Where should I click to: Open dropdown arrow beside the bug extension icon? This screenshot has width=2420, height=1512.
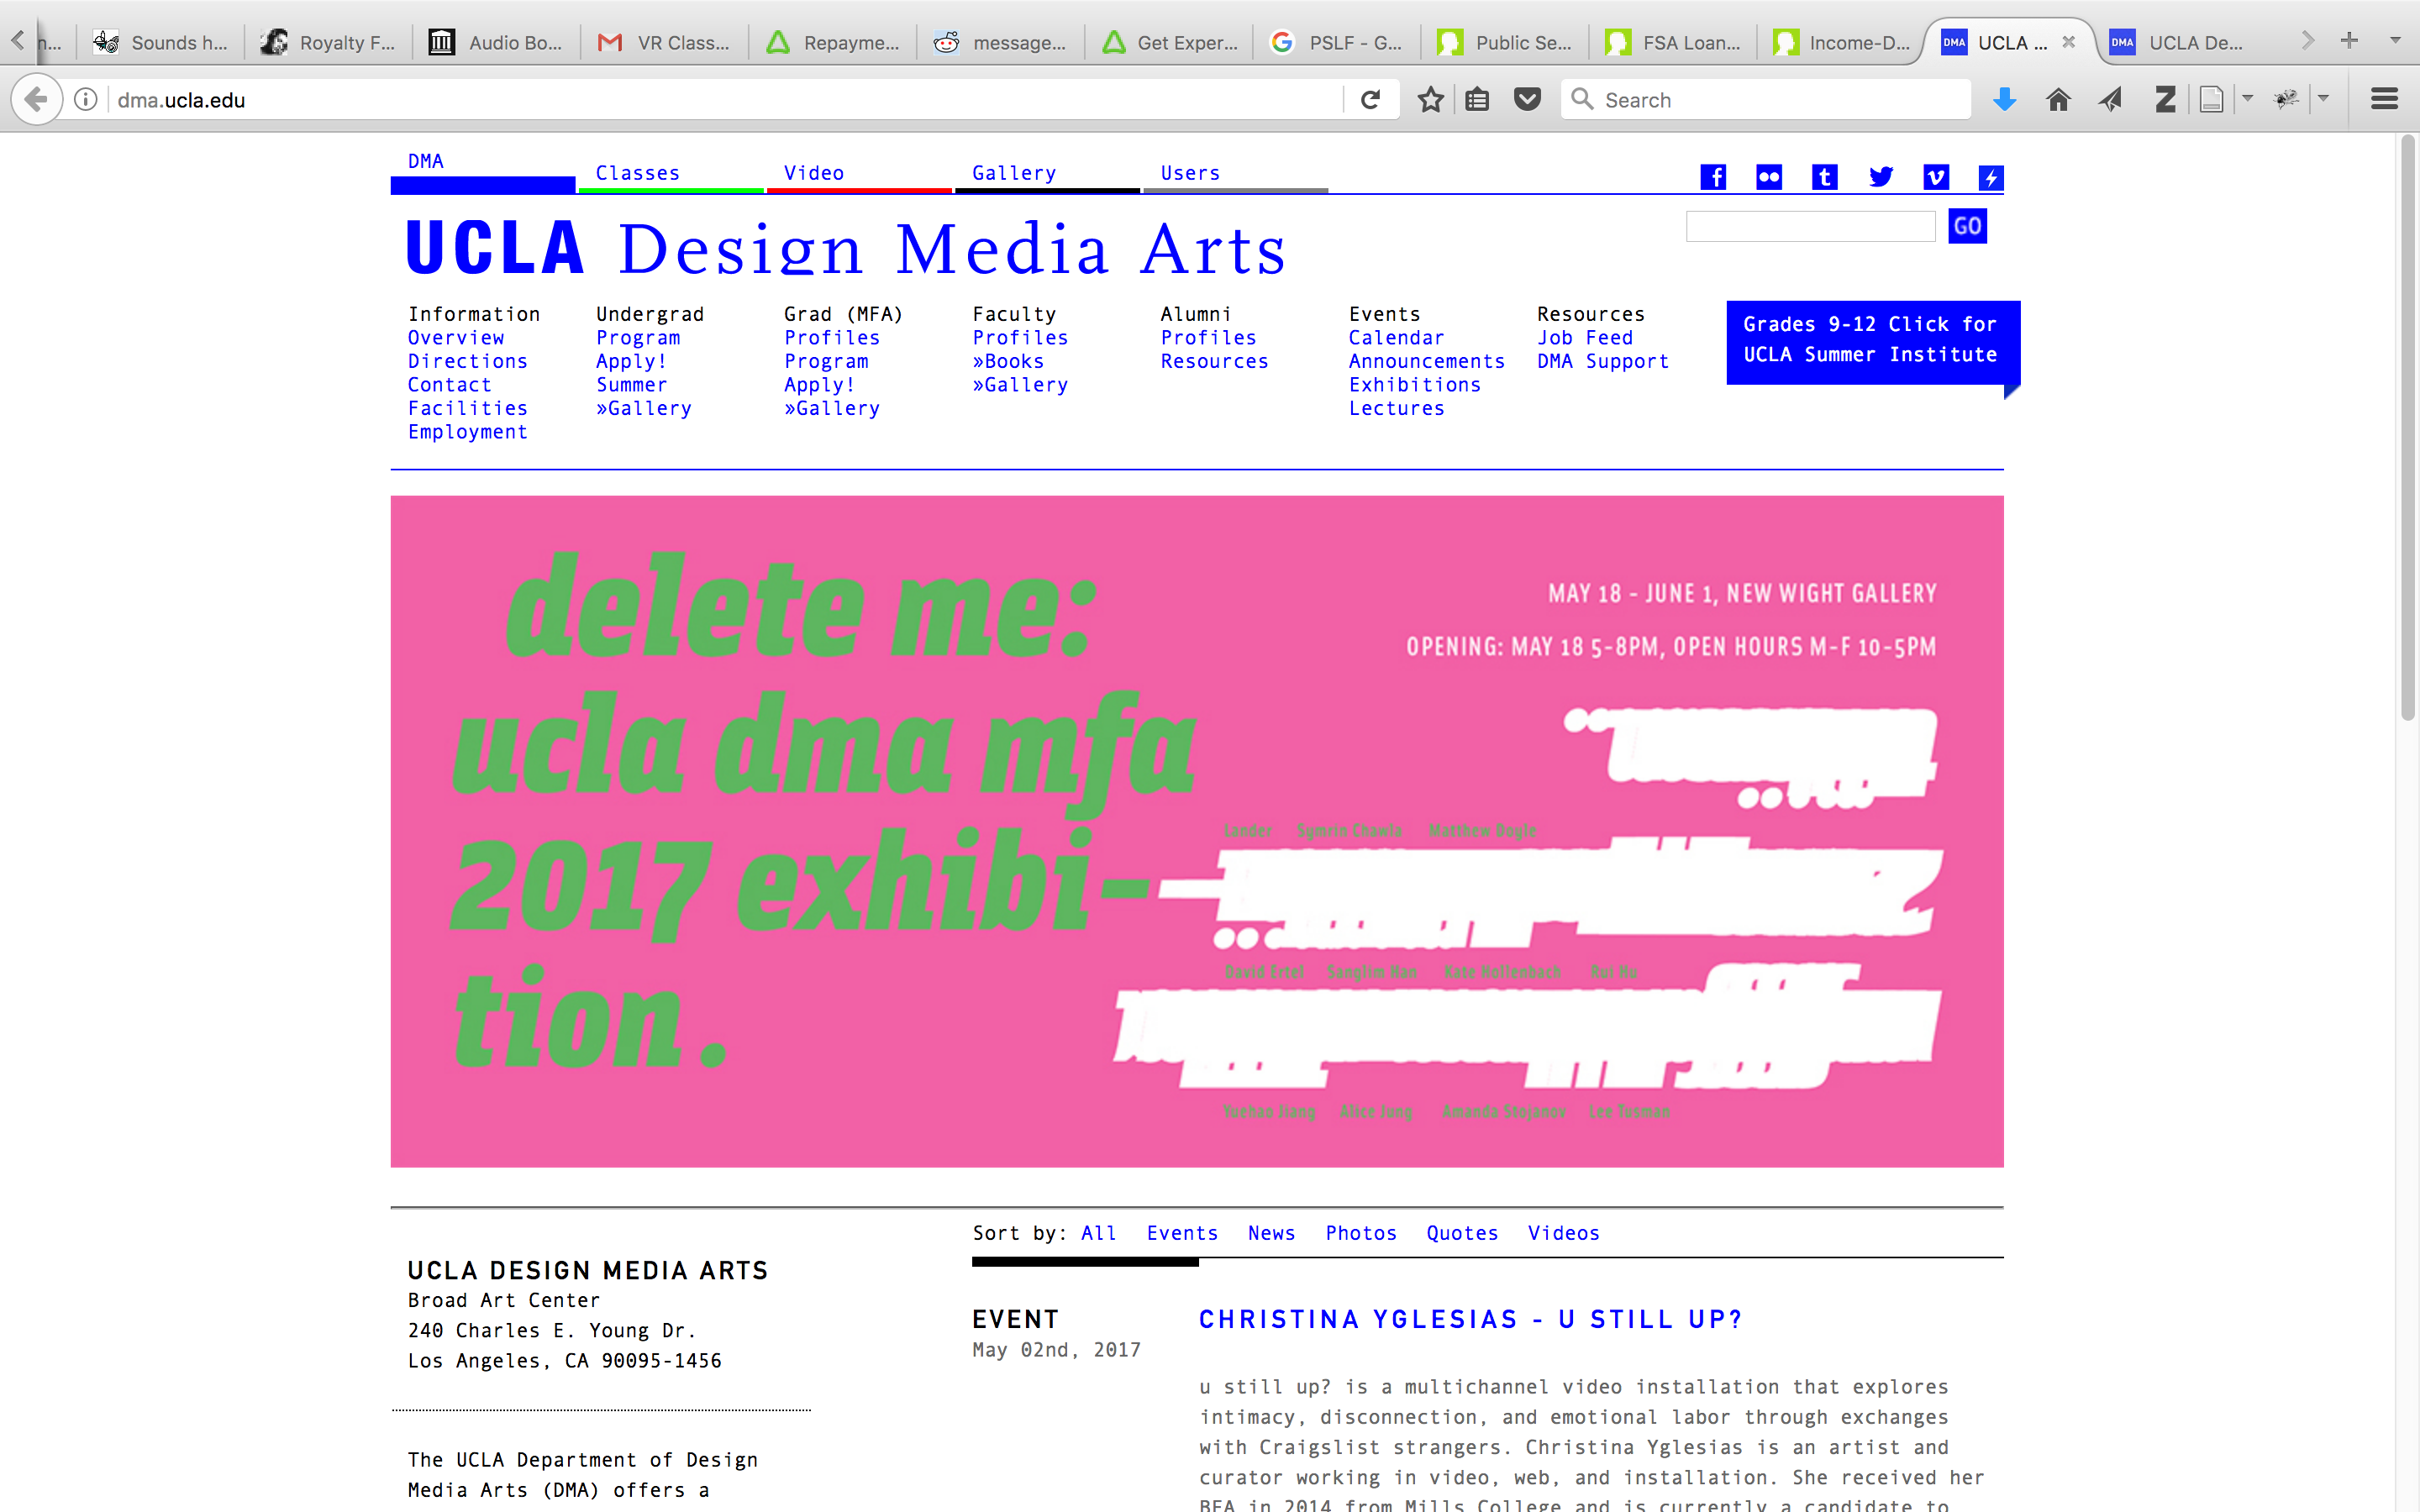2324,98
